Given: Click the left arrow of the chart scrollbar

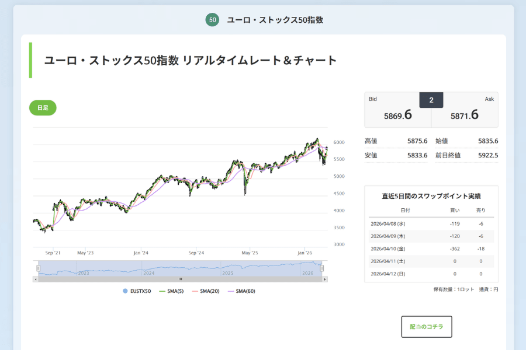Looking at the screenshot, I should point(36,279).
